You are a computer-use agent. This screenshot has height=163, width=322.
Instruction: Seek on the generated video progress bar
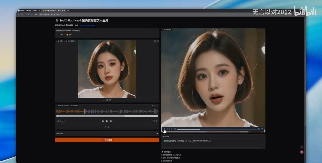[x=217, y=129]
